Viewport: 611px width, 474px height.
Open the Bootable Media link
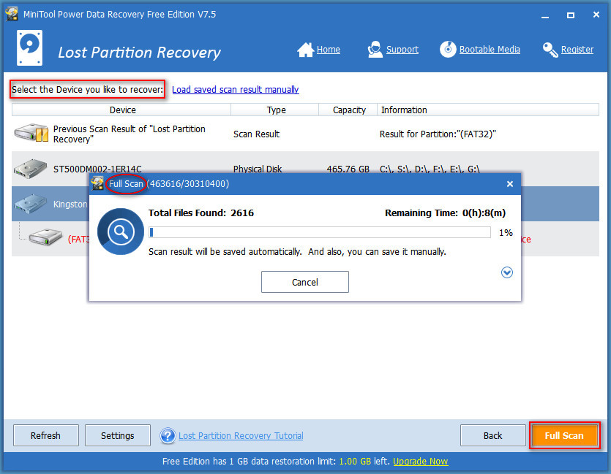(x=490, y=50)
